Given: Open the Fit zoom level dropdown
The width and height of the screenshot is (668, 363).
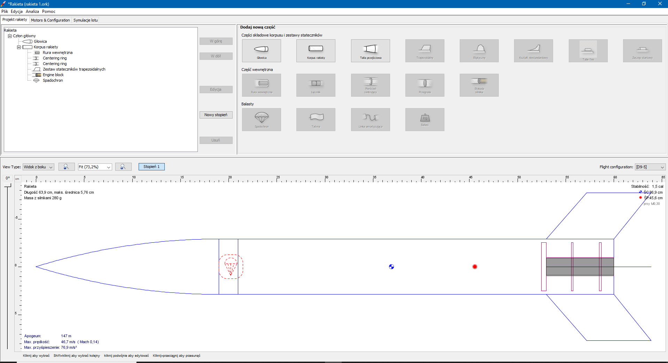Looking at the screenshot, I should 95,167.
